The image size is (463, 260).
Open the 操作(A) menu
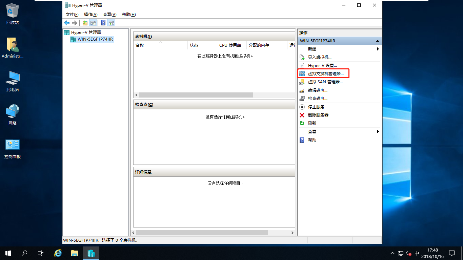(x=91, y=15)
